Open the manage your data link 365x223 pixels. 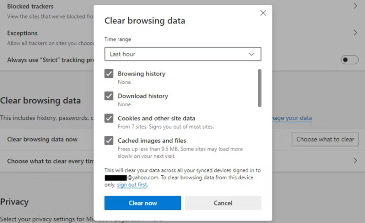click(292, 118)
